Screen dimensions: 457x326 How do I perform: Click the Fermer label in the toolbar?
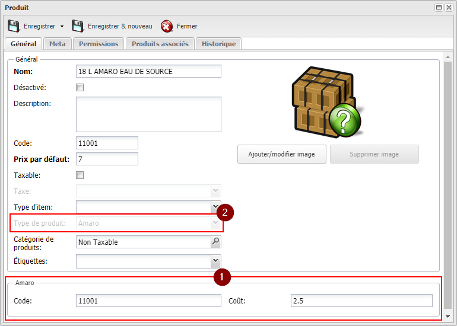187,26
